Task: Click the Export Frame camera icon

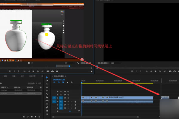Action: [x=57, y=71]
